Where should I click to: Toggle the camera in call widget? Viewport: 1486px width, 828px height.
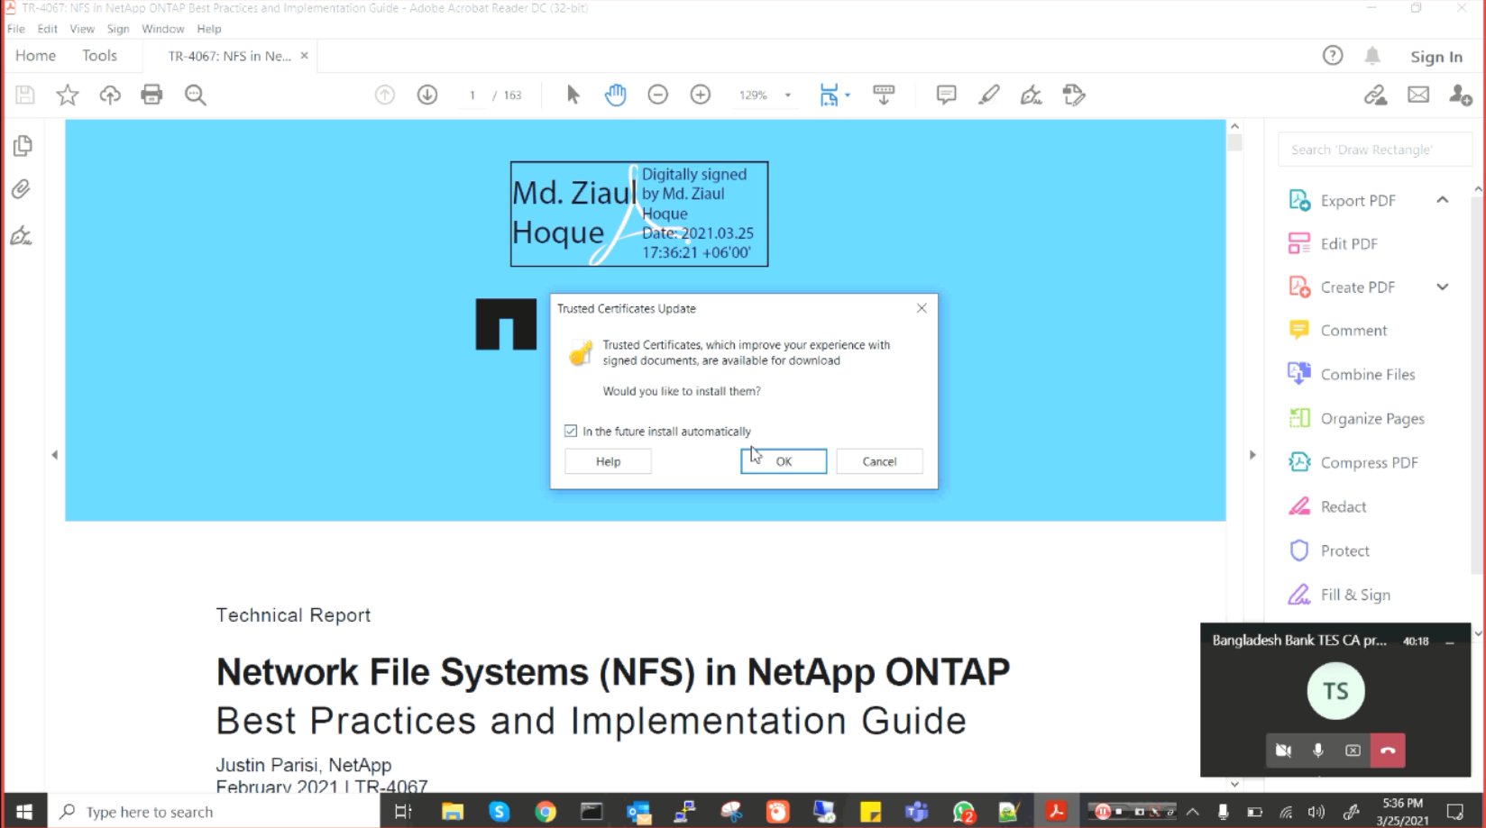click(1283, 751)
